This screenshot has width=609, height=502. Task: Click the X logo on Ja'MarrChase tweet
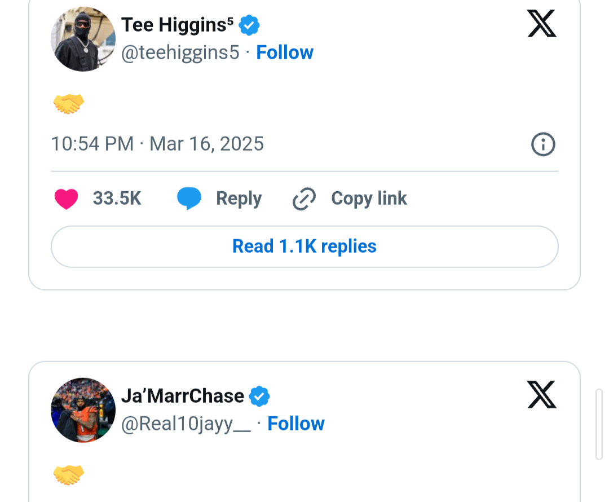tap(542, 395)
